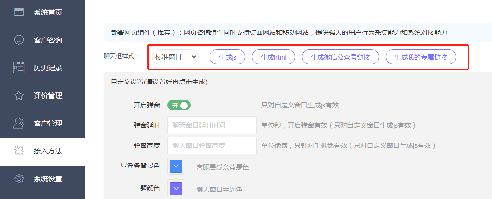Focus the 弹窗高度 input field
Viewport: 492px width, 199px height.
pos(212,145)
